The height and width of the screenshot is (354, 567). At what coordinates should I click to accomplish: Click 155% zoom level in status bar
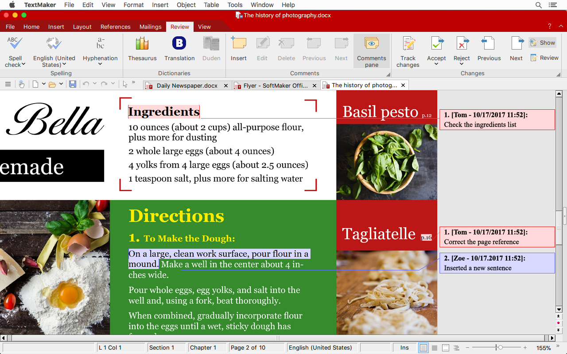click(x=544, y=348)
